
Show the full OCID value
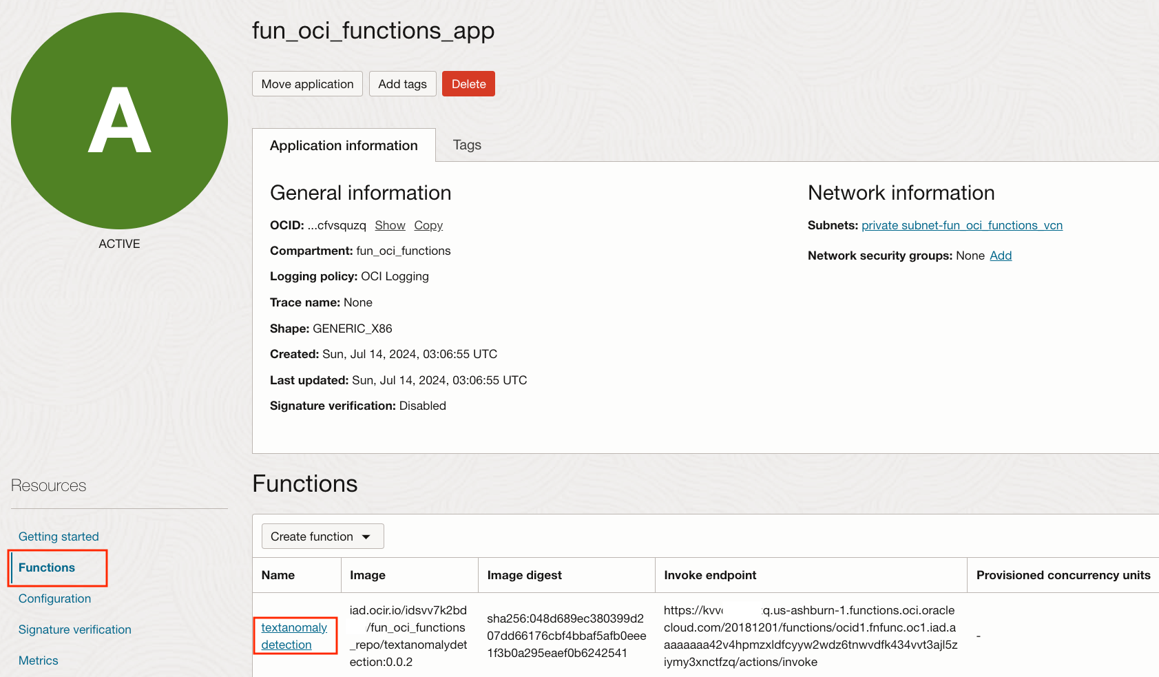[390, 225]
